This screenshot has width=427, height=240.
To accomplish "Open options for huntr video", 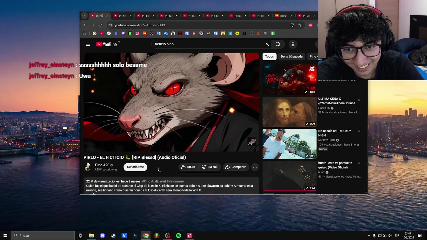I will [x=359, y=164].
